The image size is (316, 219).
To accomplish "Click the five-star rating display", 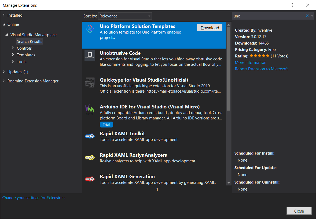I will [x=259, y=56].
